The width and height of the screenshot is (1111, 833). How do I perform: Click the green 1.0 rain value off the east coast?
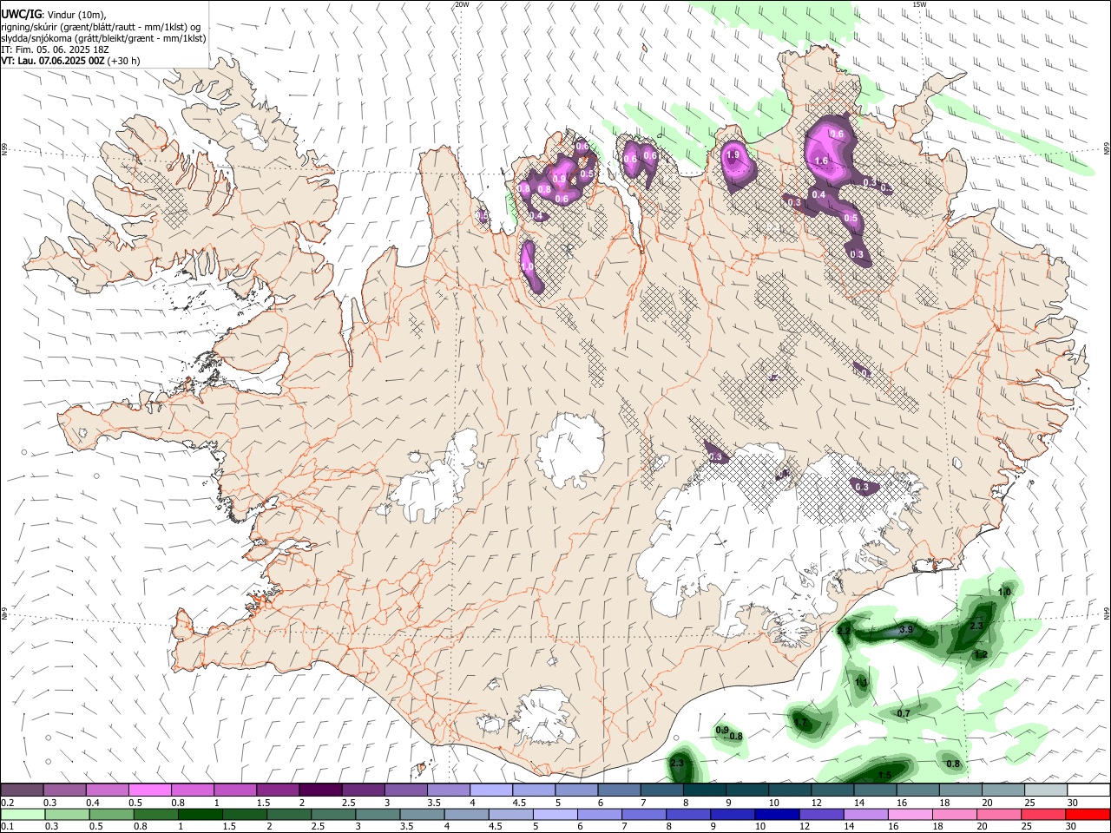pos(1005,592)
